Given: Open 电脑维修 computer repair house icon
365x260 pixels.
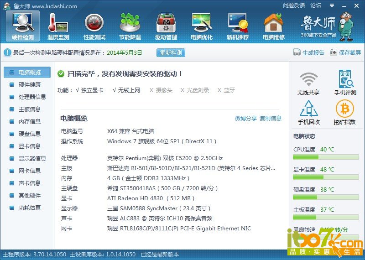Looking at the screenshot, I should pyautogui.click(x=274, y=26).
